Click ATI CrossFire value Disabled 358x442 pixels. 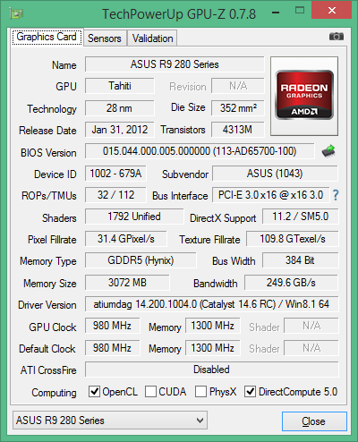pyautogui.click(x=212, y=370)
